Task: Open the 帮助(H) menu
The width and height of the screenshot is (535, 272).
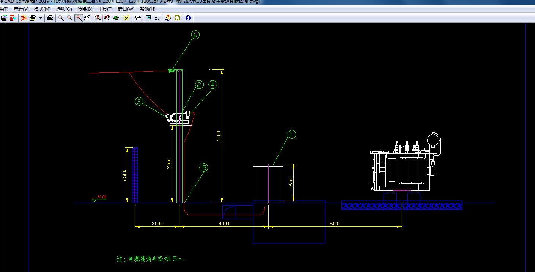Action: (x=148, y=9)
